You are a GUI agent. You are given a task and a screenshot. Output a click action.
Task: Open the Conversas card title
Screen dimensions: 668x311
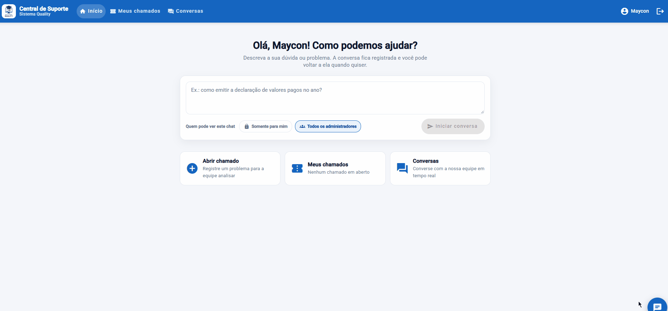[x=426, y=161]
